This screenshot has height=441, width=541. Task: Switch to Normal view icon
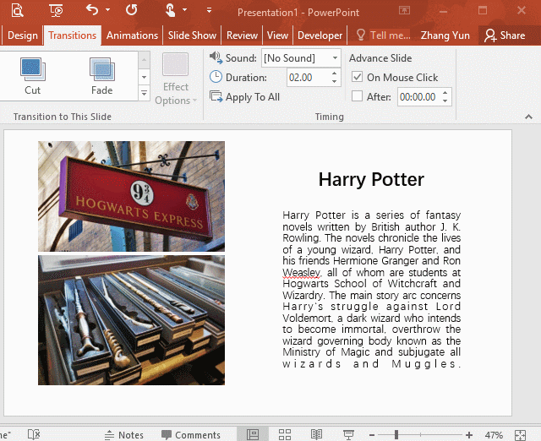click(x=253, y=434)
